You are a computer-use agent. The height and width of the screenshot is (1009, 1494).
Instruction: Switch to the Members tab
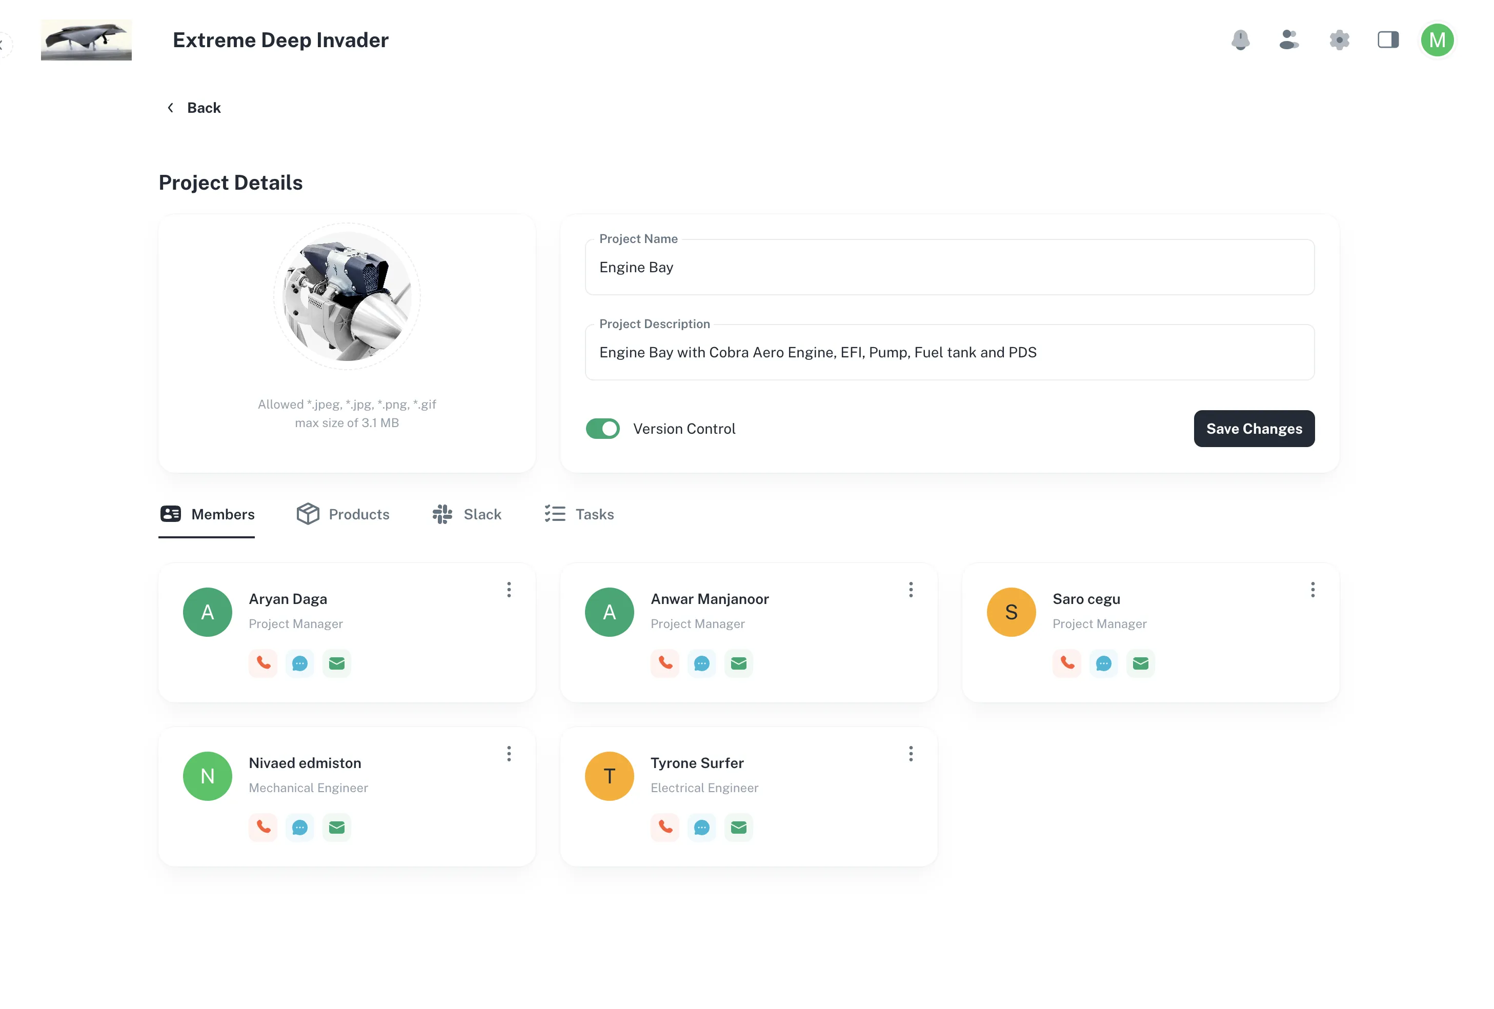pyautogui.click(x=206, y=514)
